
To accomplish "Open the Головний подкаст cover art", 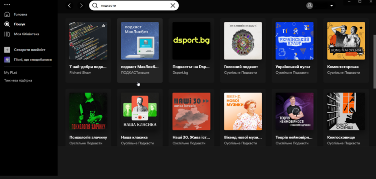I will click(243, 41).
